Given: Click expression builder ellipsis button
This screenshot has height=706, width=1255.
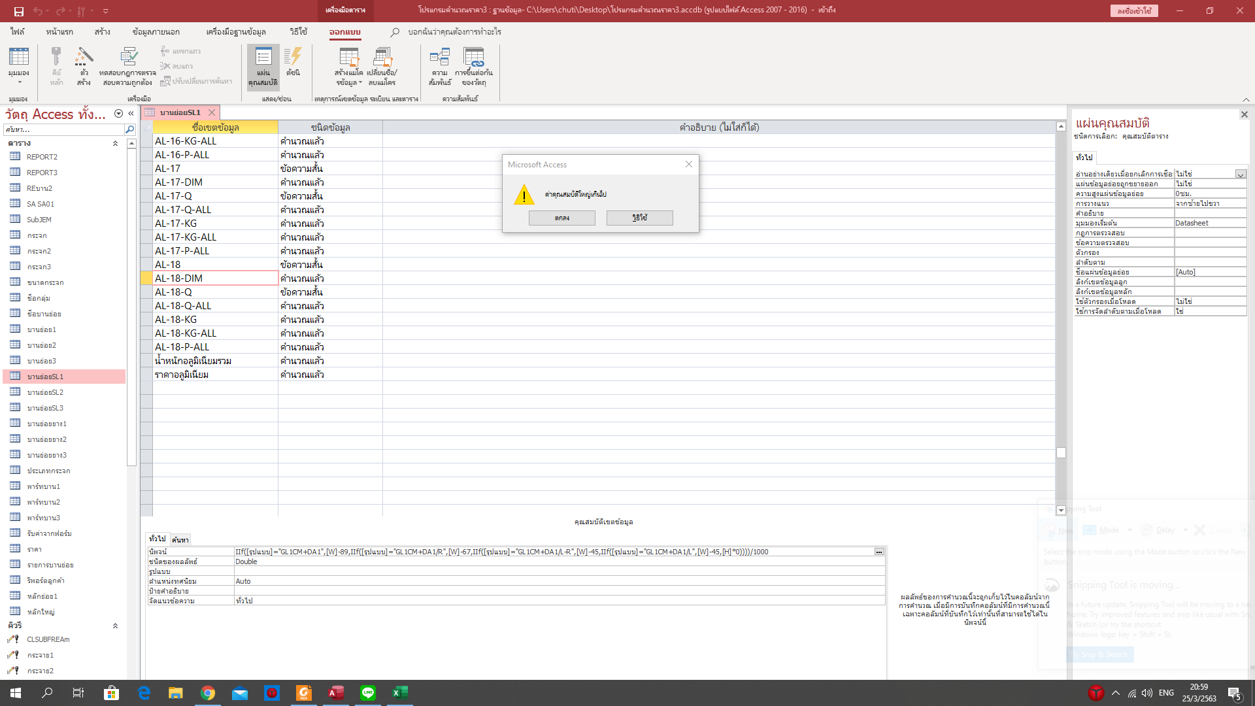Looking at the screenshot, I should [879, 552].
